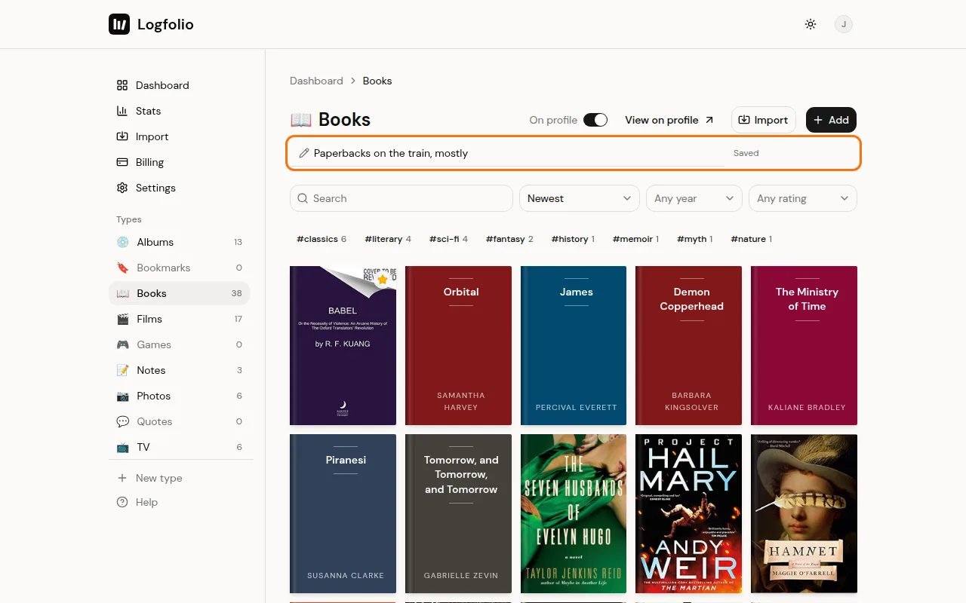
Task: Click the pencil icon to edit description
Action: pyautogui.click(x=304, y=153)
